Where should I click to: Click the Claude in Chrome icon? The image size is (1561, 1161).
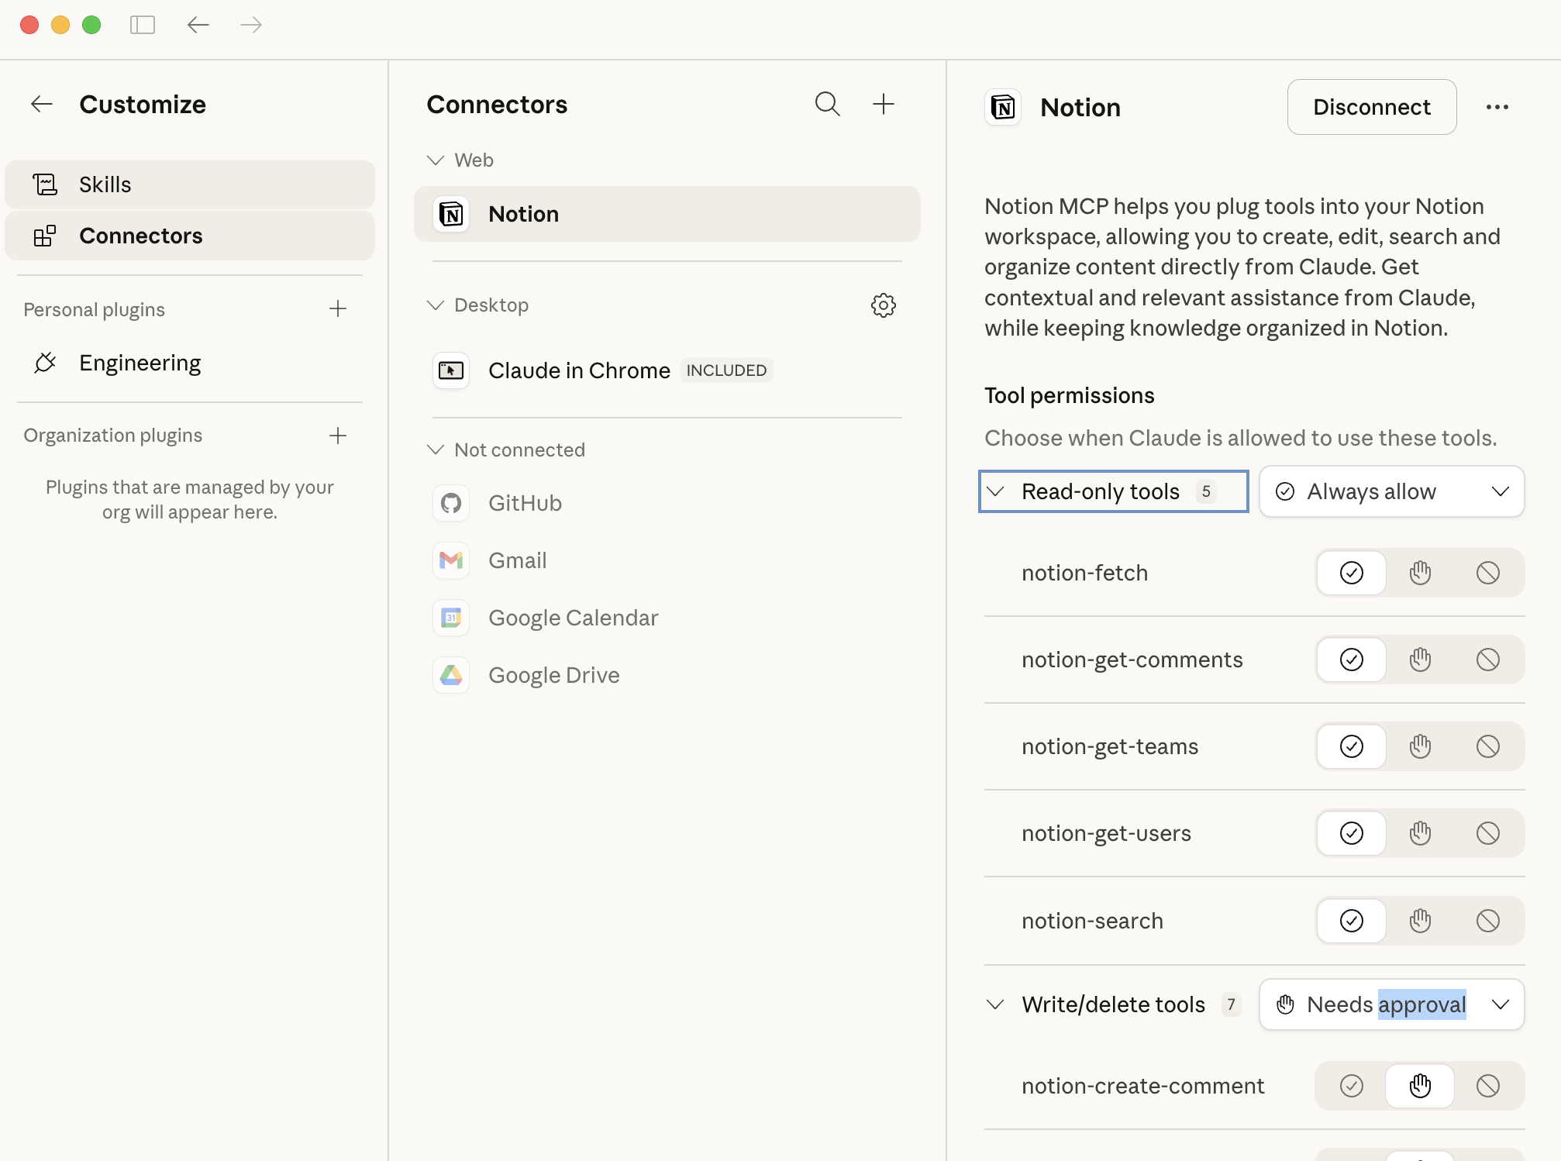coord(451,370)
